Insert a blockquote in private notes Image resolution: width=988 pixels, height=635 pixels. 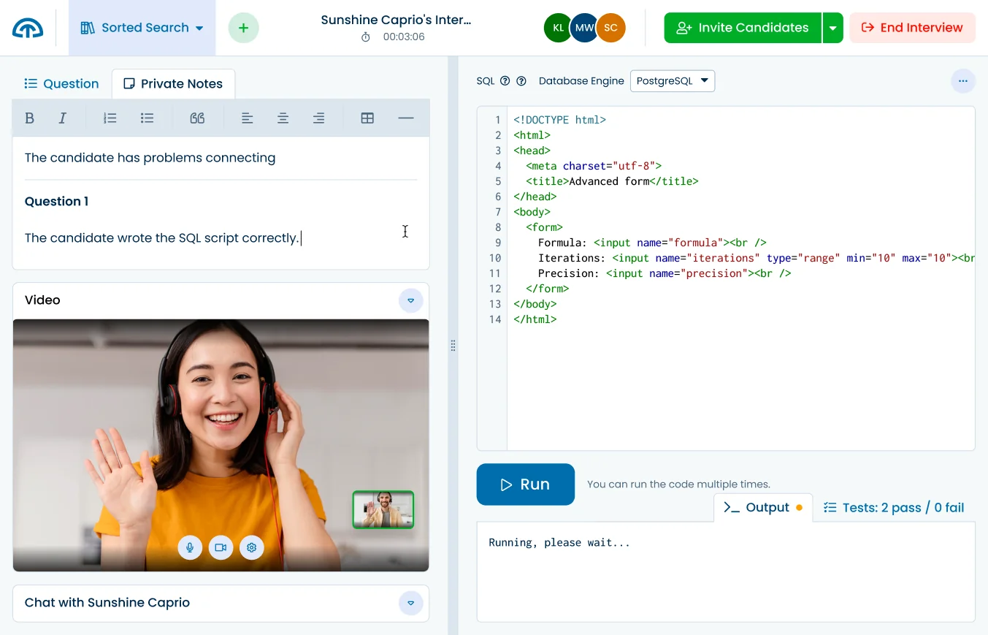click(197, 117)
